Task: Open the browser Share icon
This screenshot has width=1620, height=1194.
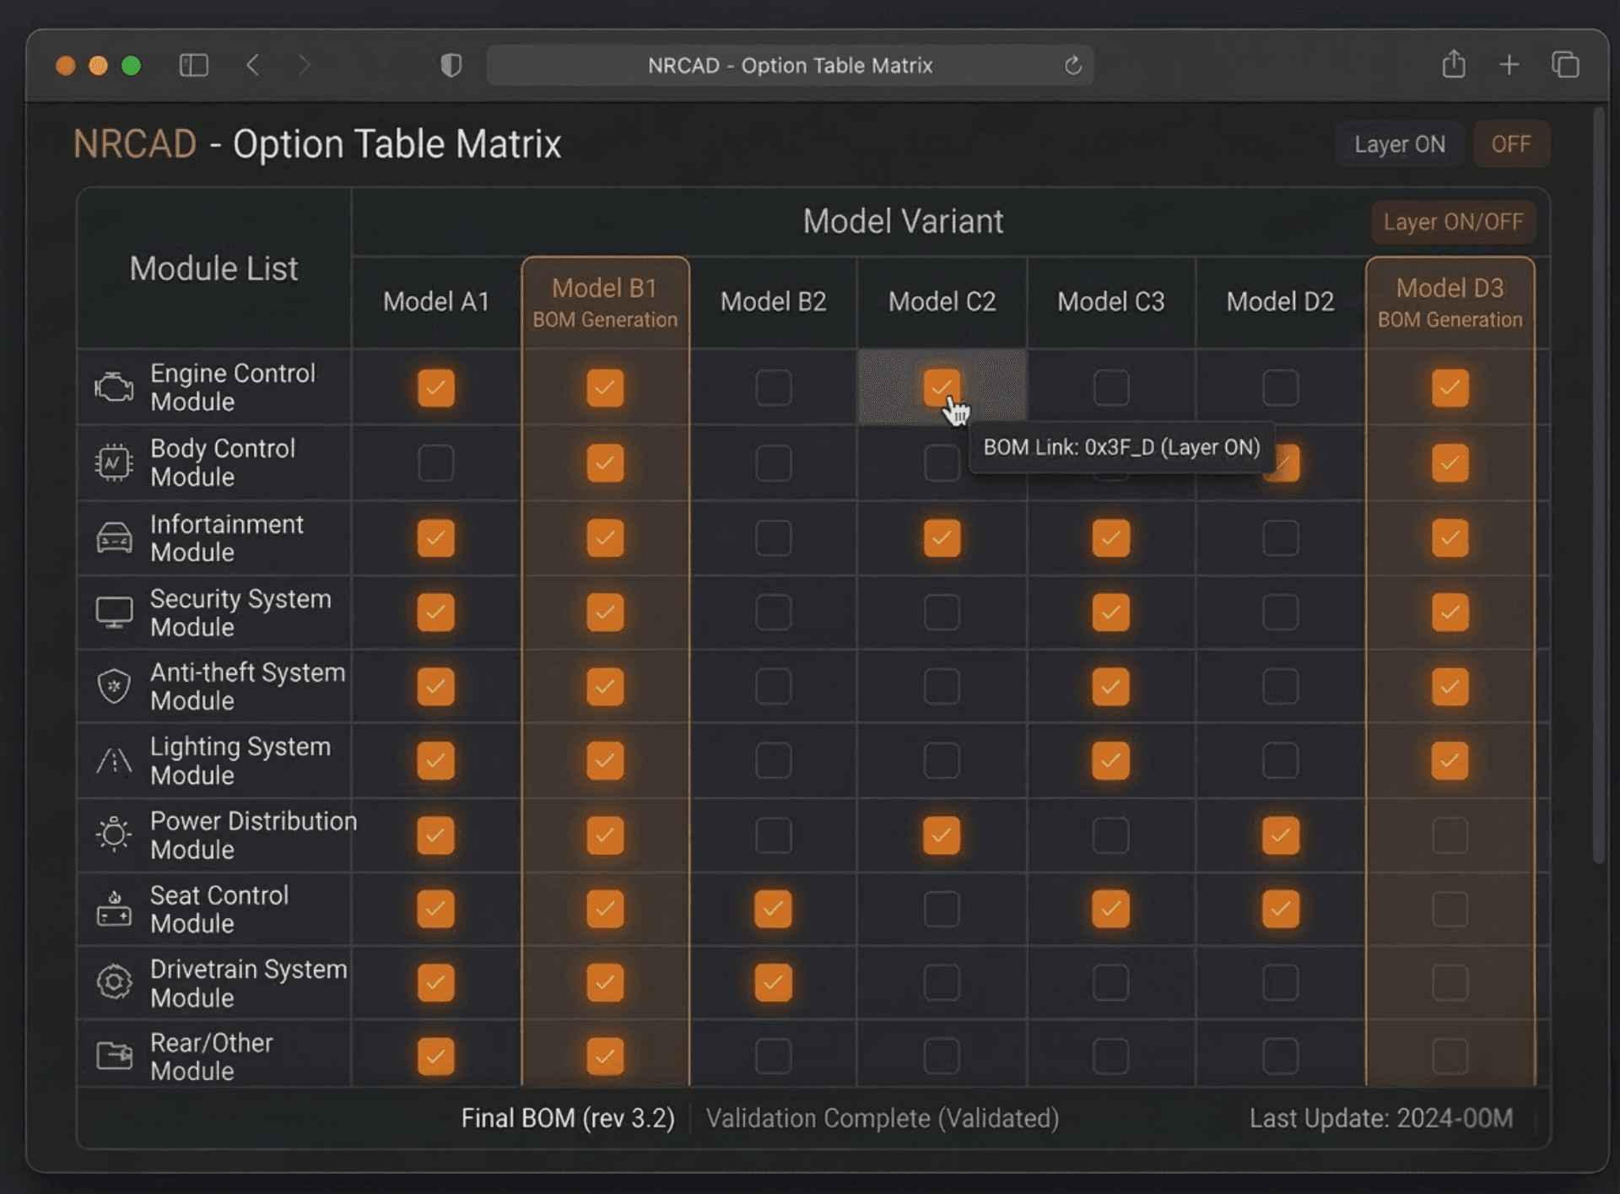Action: 1453,65
